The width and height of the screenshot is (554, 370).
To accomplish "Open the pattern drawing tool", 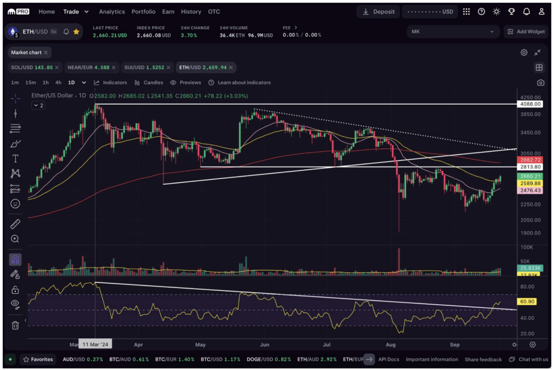I will click(x=15, y=173).
